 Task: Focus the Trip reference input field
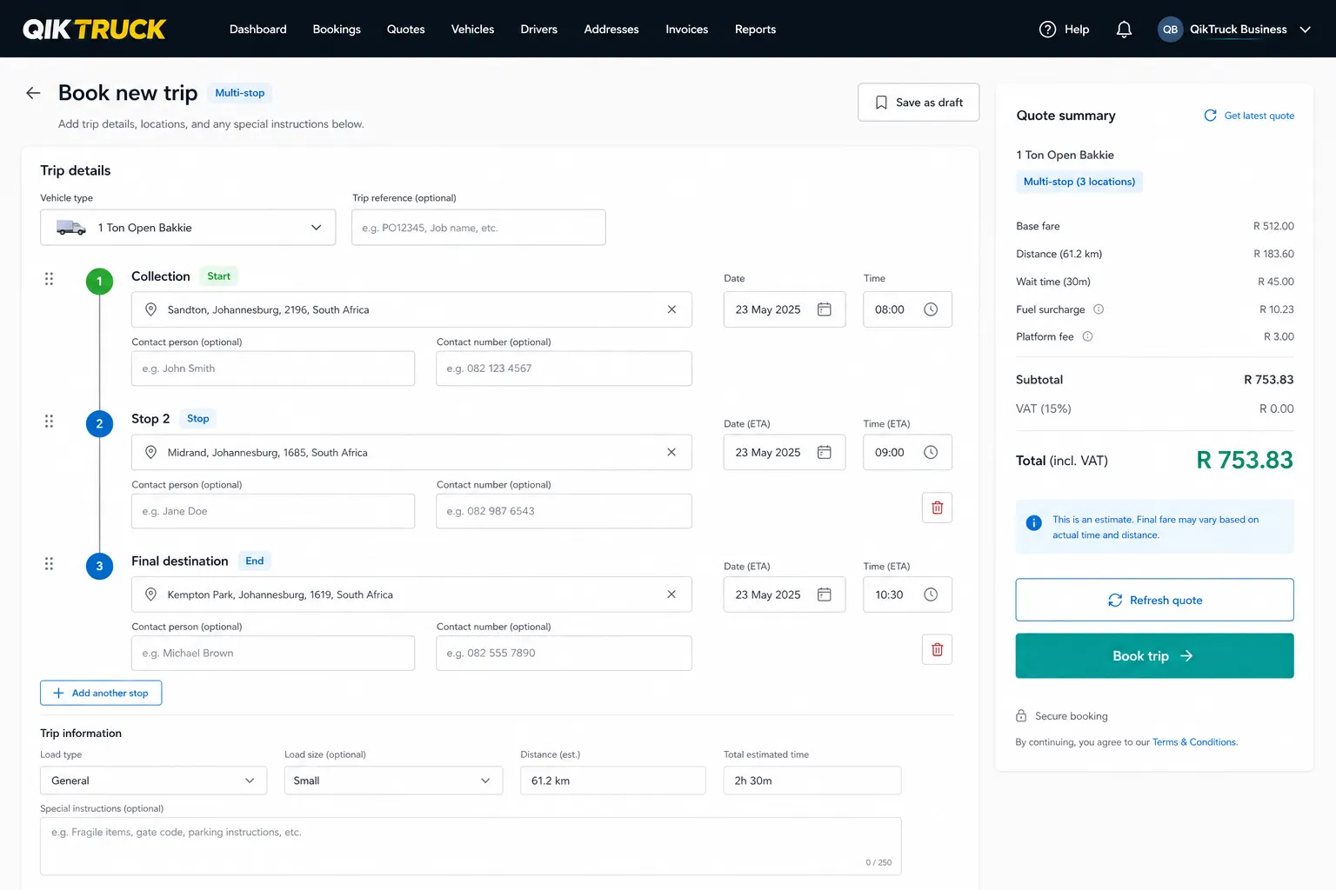click(478, 228)
